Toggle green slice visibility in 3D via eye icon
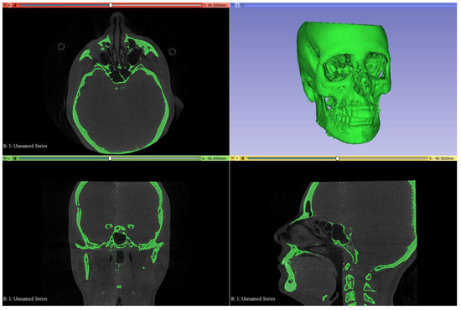Image resolution: width=461 pixels, height=310 pixels. [15, 158]
